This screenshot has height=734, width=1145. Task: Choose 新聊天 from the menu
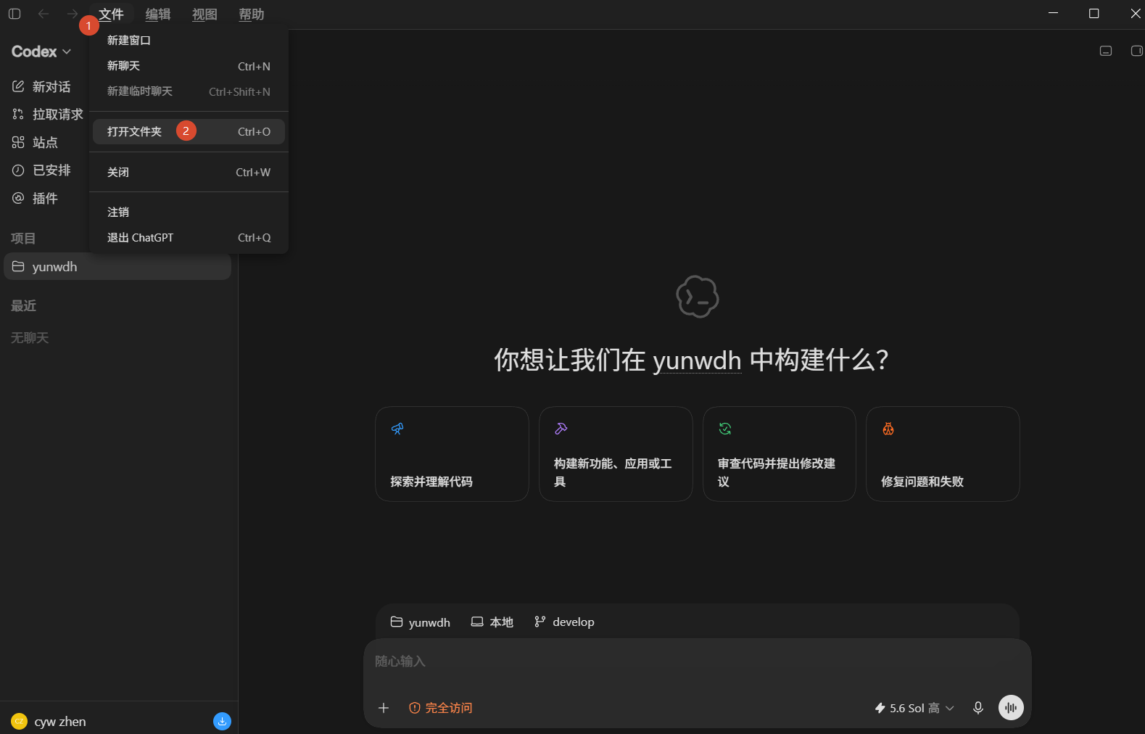[189, 66]
